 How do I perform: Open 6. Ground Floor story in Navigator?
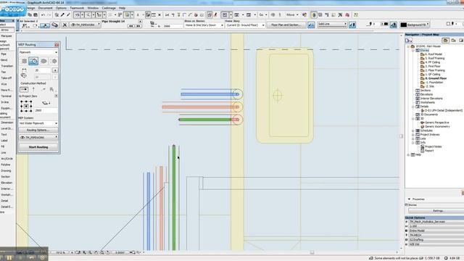pyautogui.click(x=436, y=78)
